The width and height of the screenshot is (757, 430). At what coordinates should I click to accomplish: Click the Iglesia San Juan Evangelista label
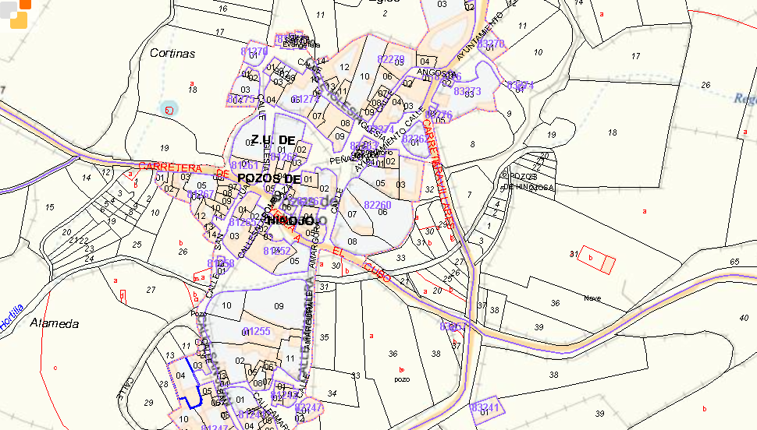pyautogui.click(x=295, y=40)
